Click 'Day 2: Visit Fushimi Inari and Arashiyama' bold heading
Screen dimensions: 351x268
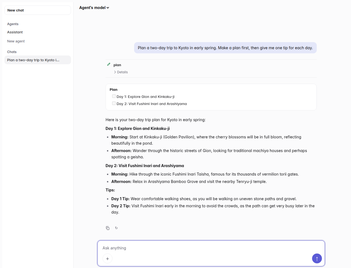coord(145,166)
